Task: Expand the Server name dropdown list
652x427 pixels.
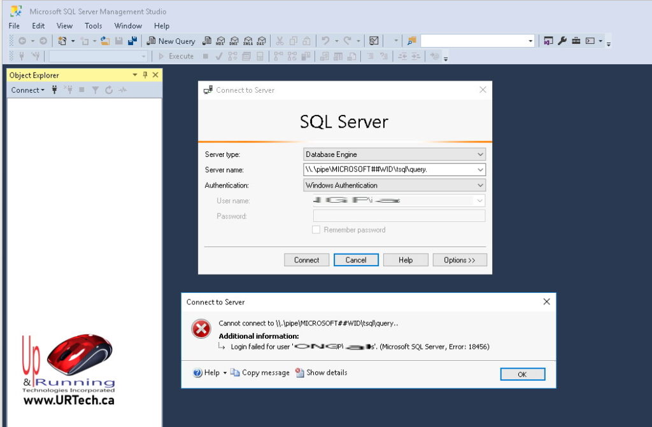Action: (x=479, y=170)
